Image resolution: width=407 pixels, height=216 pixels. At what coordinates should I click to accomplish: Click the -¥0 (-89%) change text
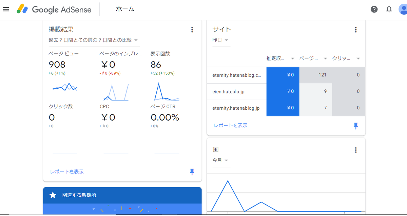[x=110, y=73]
